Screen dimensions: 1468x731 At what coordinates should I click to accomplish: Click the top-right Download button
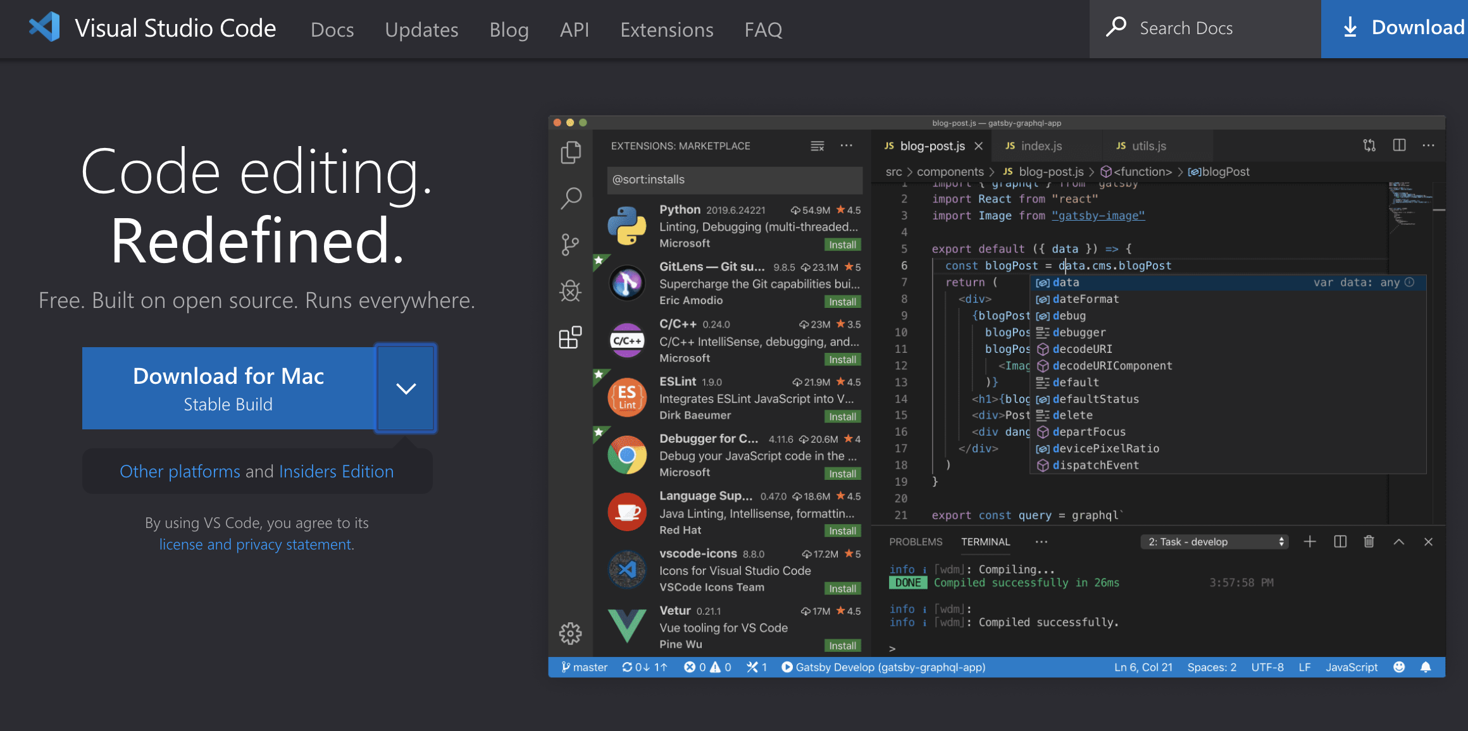tap(1395, 28)
